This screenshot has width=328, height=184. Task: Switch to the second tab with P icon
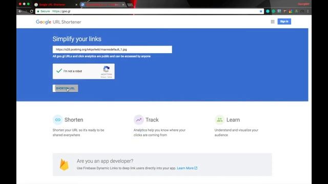(x=102, y=5)
